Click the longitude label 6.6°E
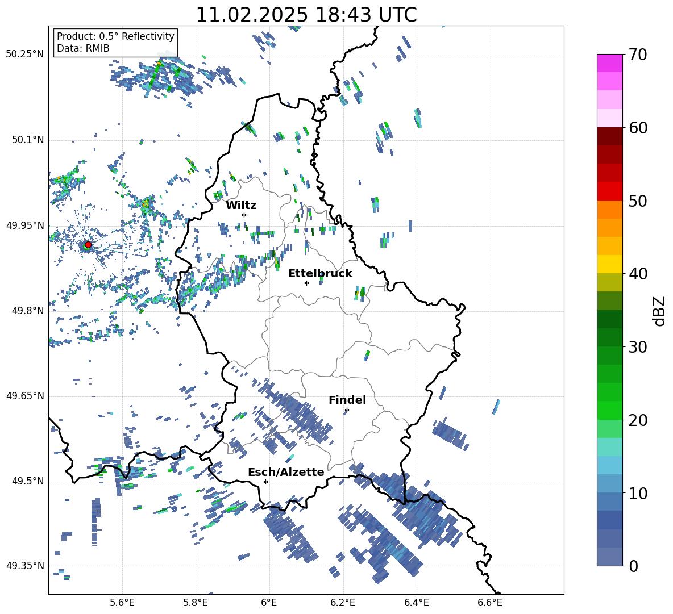This screenshot has height=614, width=673. [490, 603]
